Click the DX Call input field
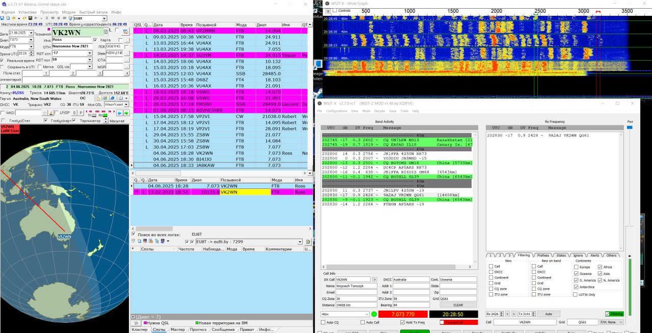Viewport: 652px width, 333px height. (352, 279)
